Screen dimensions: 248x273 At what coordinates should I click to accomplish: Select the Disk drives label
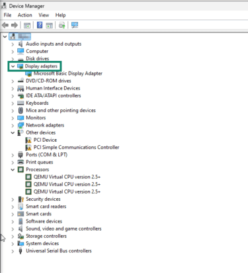(38, 58)
